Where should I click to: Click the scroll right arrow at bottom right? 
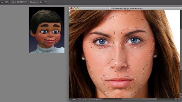coord(179,99)
